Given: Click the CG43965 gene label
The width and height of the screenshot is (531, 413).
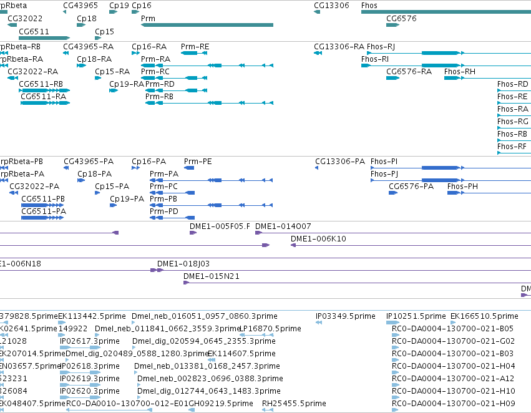Looking at the screenshot, I should point(80,6).
